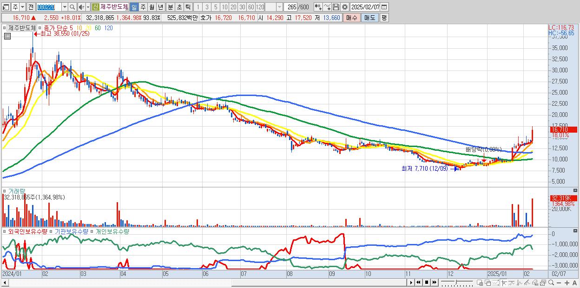Click the speaker sound icon
This screenshot has width=580, height=288.
pyautogui.click(x=81, y=7)
